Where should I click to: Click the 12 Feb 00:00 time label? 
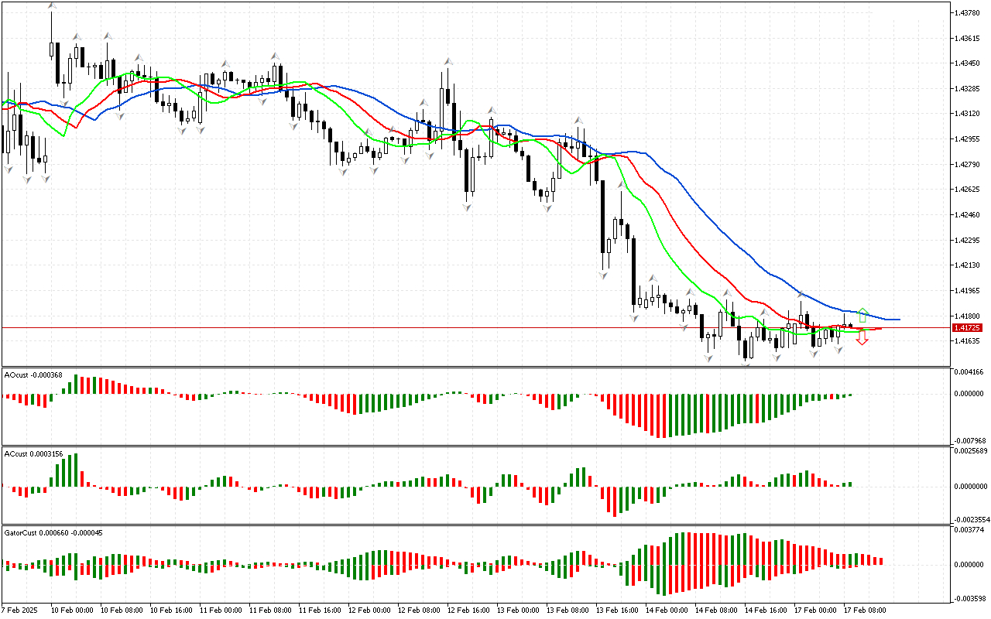coord(369,610)
